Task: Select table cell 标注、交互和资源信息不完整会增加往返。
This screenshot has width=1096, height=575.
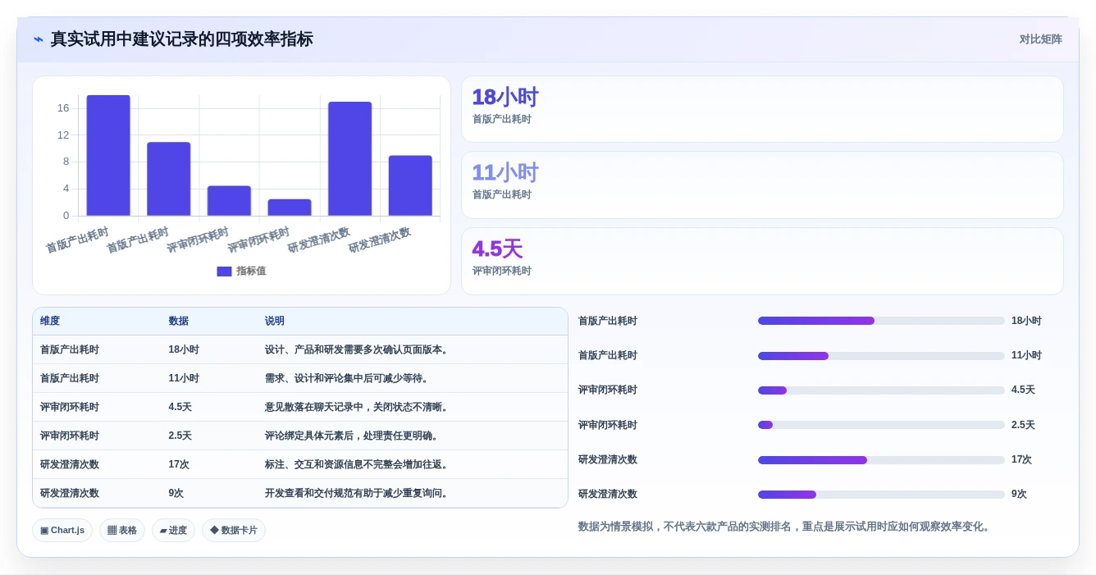Action: pos(358,464)
